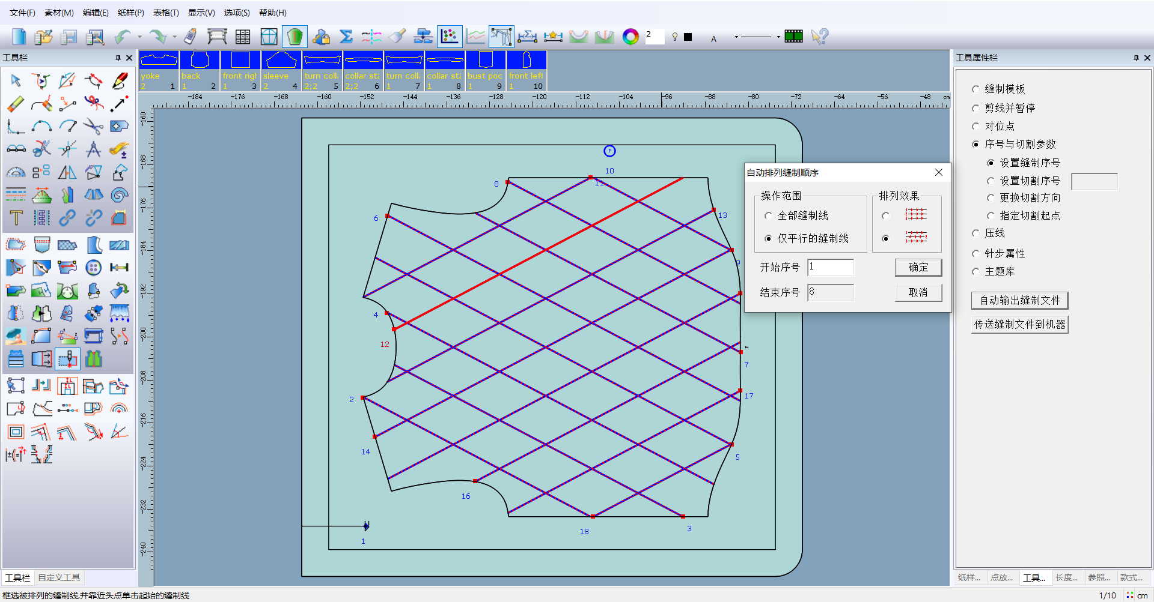The width and height of the screenshot is (1154, 602).
Task: Choose the eraser tool in the toolbox
Action: click(x=16, y=103)
